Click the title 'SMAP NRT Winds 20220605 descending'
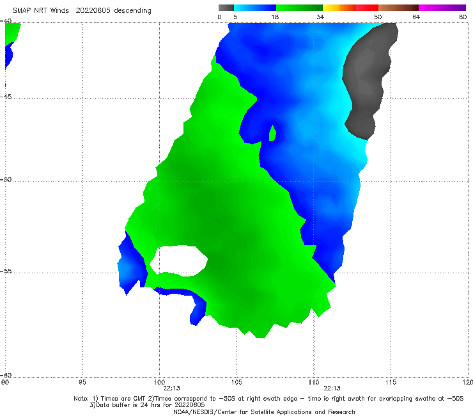 pyautogui.click(x=82, y=10)
